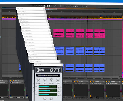
Task: Select the purple Mixdown track header
Action: pyautogui.click(x=9, y=19)
